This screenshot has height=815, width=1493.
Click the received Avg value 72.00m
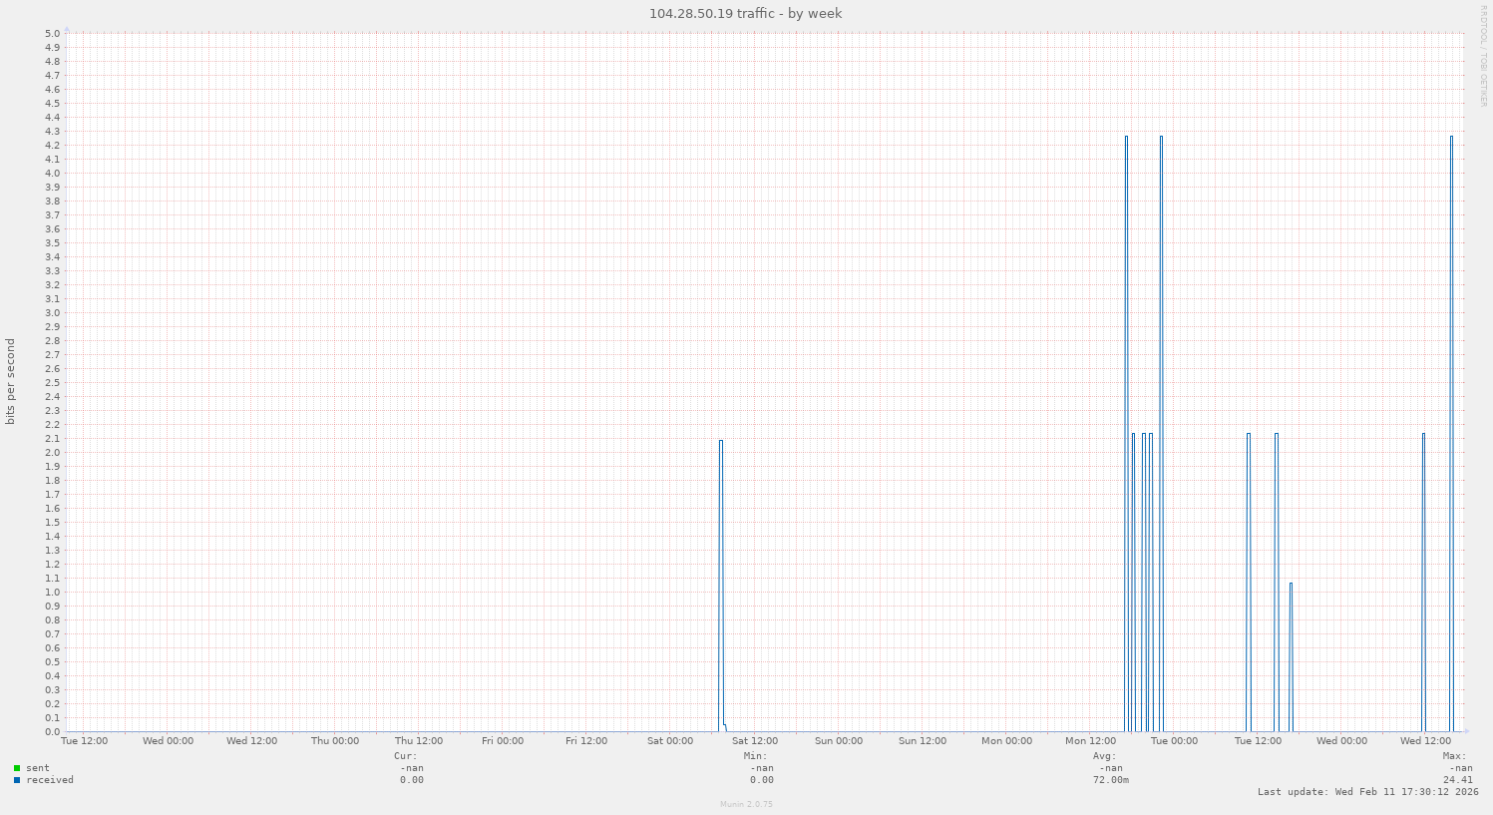point(1110,780)
